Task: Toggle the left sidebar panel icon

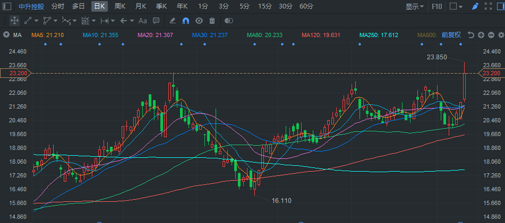Action: (x=7, y=6)
